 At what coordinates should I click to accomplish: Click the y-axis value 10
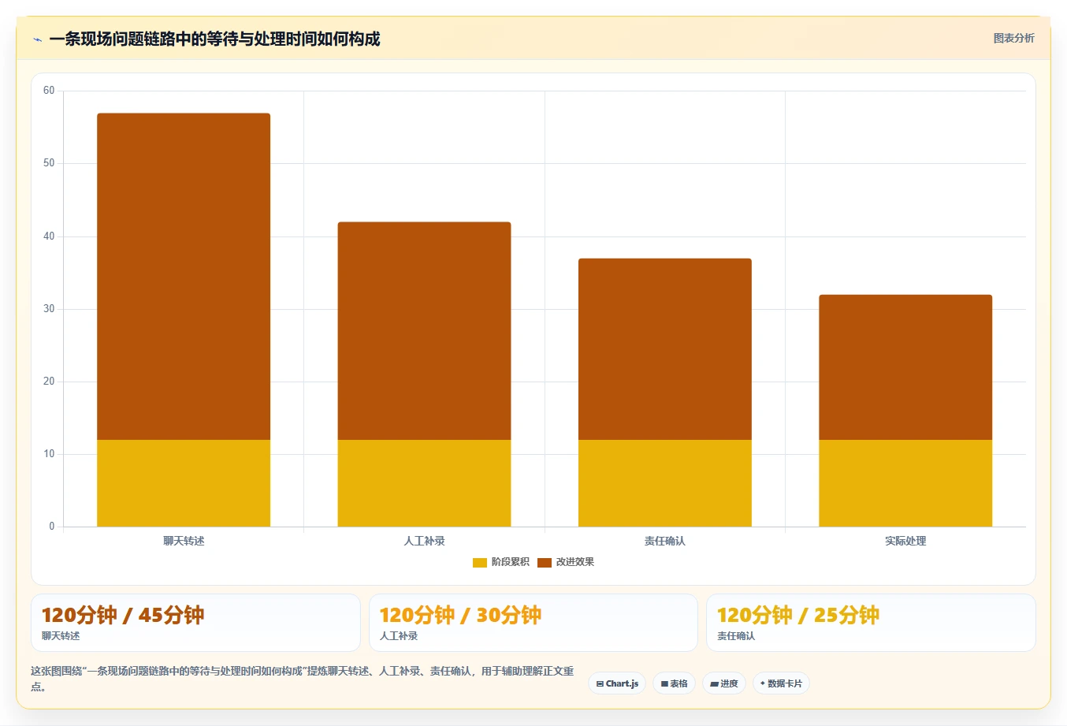coord(49,454)
